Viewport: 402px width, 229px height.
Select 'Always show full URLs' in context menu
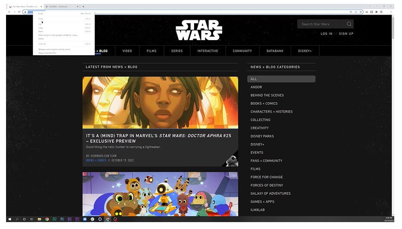(x=47, y=53)
